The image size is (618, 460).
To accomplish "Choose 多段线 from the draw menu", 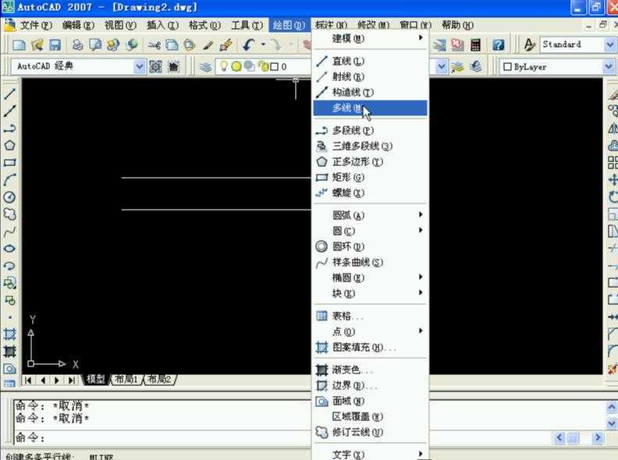I will pos(370,130).
